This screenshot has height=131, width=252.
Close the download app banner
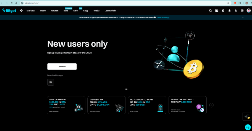pos(243,17)
